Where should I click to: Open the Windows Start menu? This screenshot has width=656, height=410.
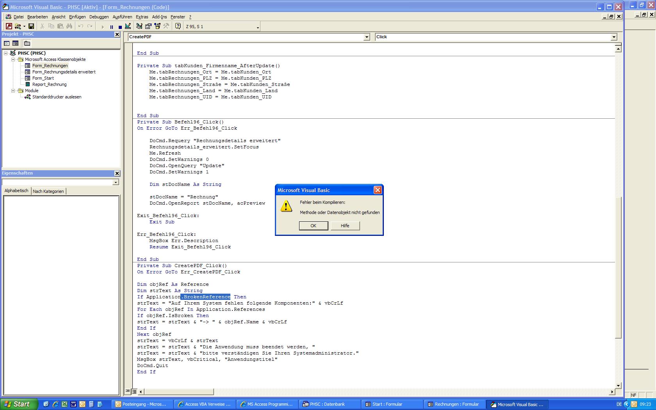19,404
